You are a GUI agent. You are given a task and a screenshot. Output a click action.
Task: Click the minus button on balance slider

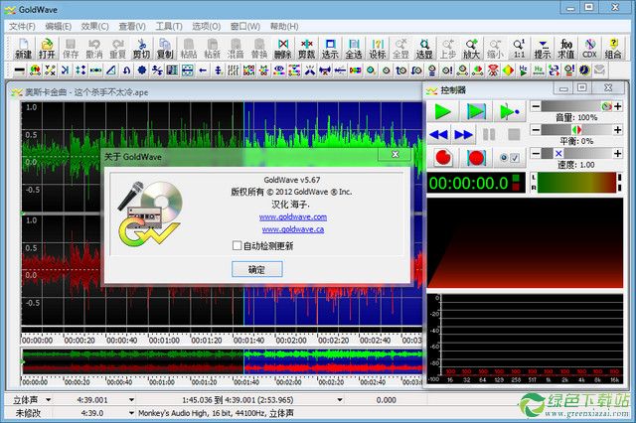coord(536,130)
